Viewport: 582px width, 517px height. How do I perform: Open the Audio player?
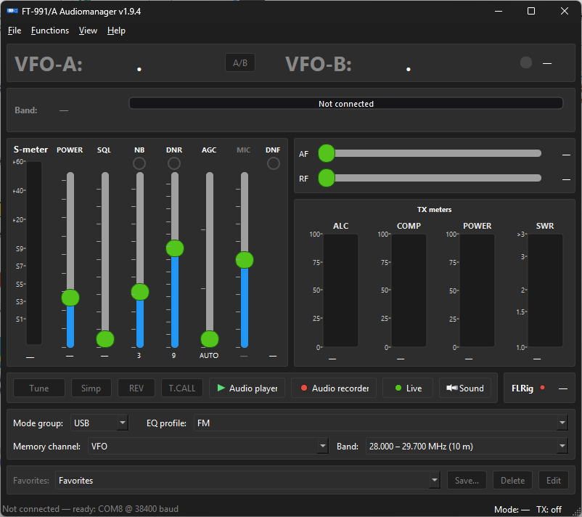click(x=247, y=388)
